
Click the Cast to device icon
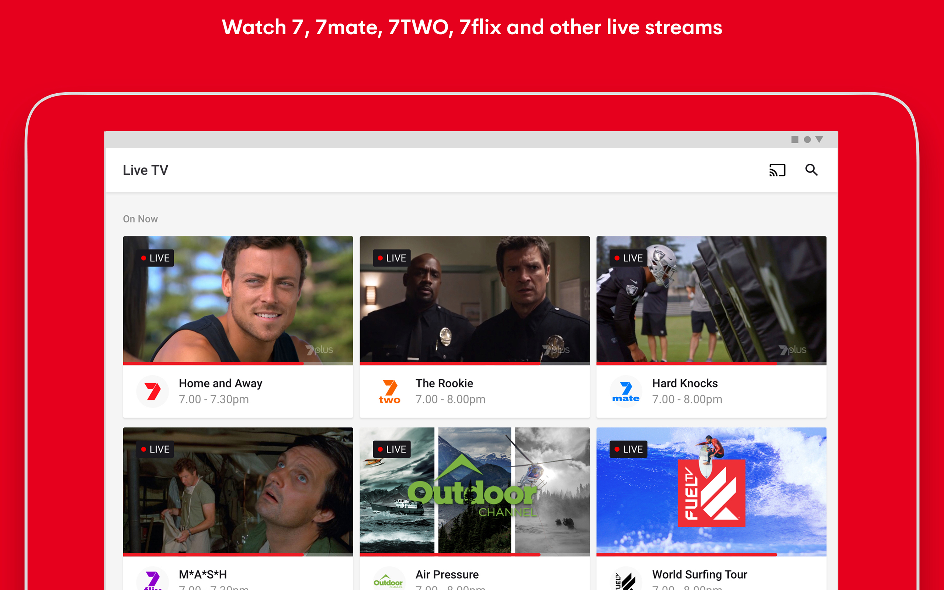pyautogui.click(x=777, y=170)
